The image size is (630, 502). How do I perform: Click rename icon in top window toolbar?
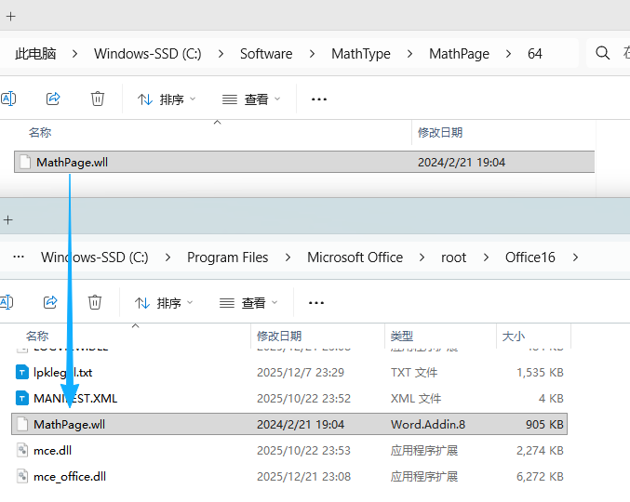tap(8, 99)
